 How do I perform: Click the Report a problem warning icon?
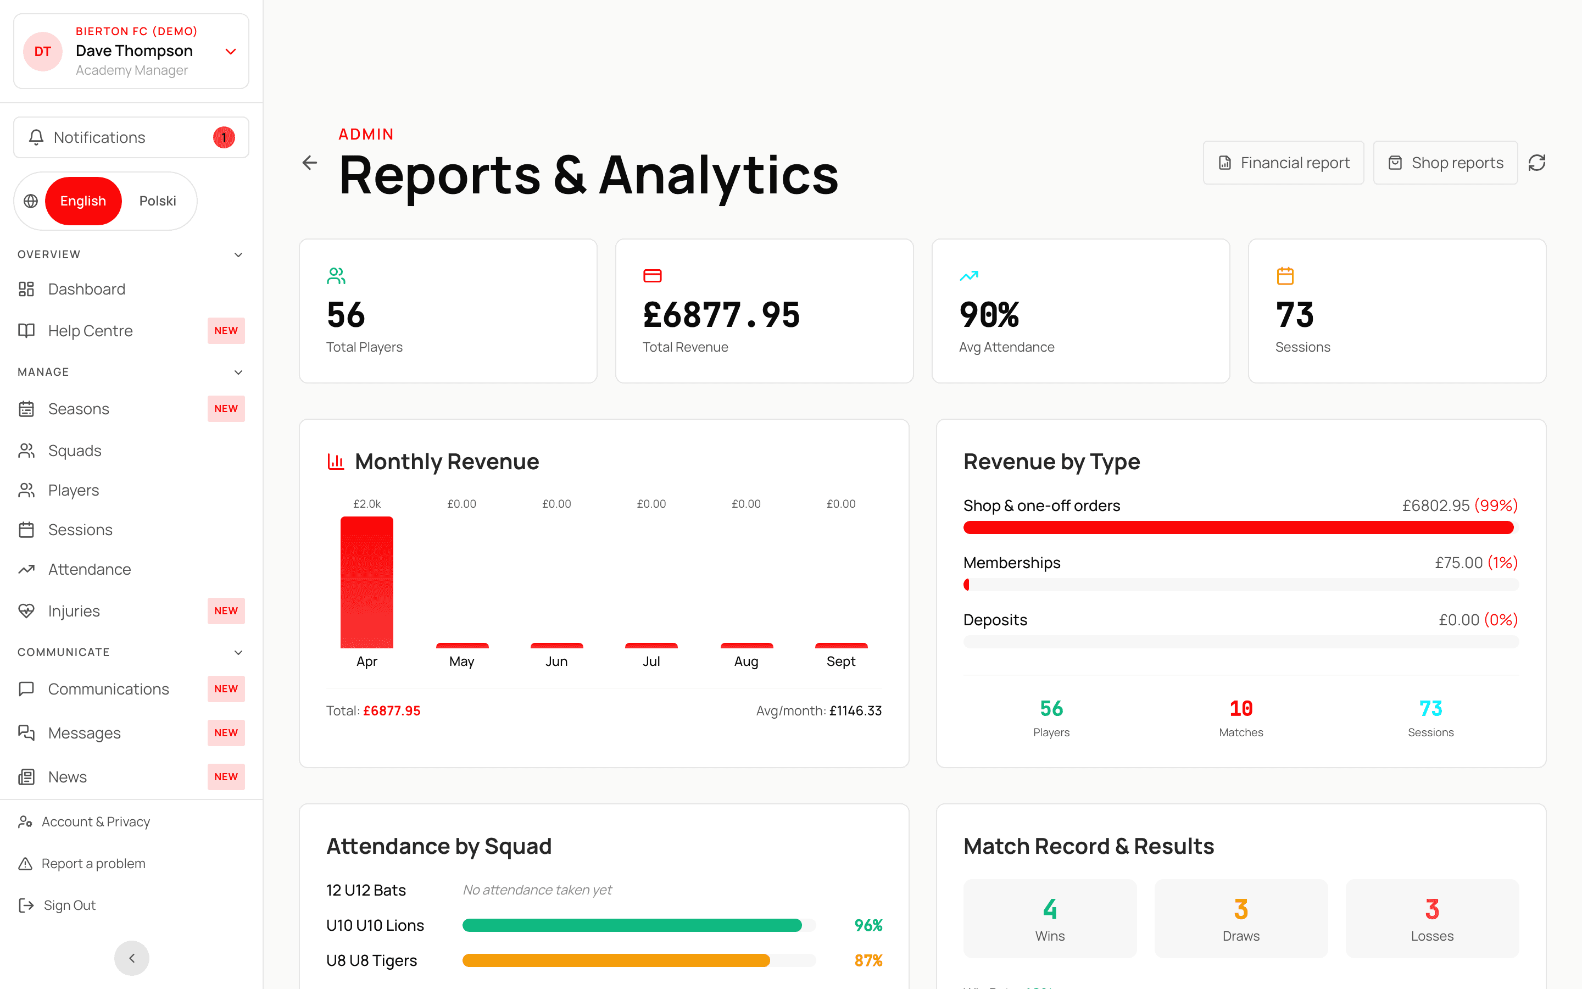tap(25, 863)
